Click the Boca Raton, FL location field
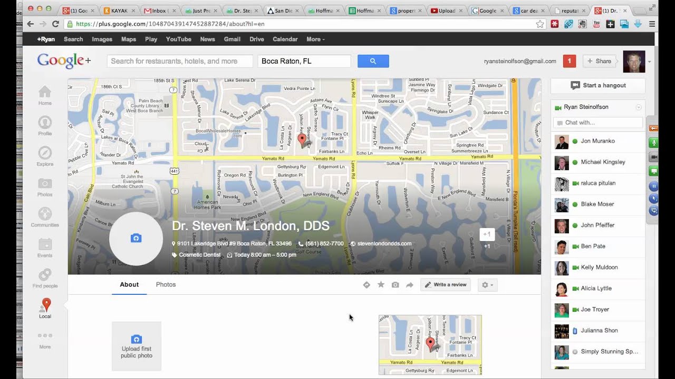 point(304,61)
